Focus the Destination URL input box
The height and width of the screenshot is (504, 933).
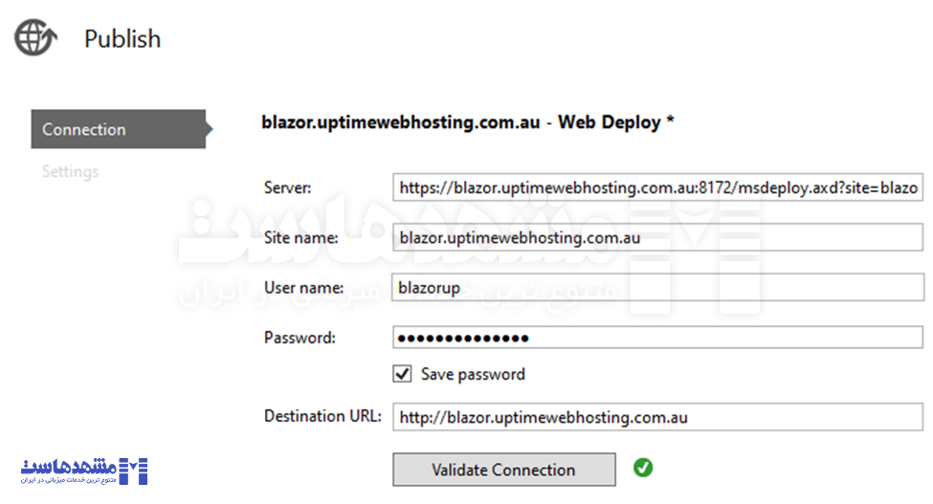[657, 417]
